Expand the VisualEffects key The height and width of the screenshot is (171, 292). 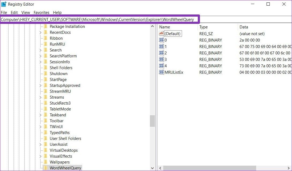tap(40, 156)
